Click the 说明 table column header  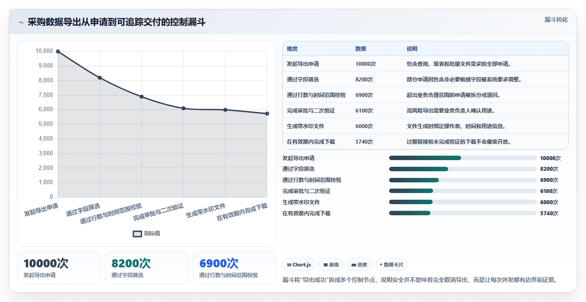412,49
